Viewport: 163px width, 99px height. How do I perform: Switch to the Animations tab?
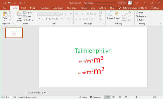pyautogui.click(x=58, y=8)
